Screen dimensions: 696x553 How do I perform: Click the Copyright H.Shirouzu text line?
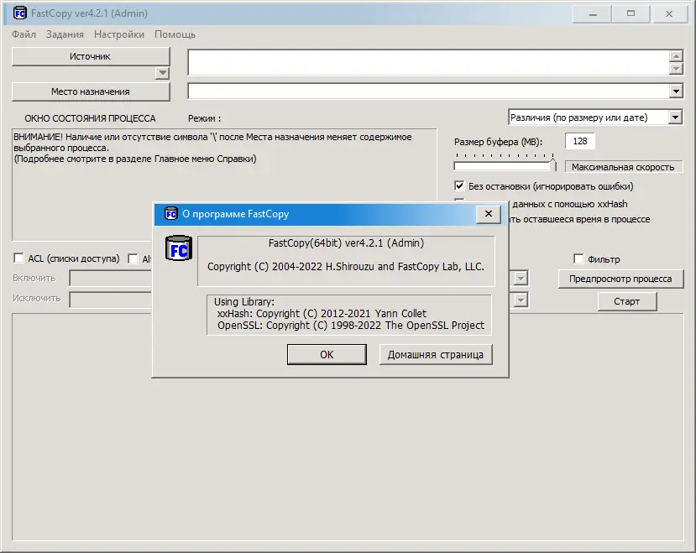click(346, 266)
